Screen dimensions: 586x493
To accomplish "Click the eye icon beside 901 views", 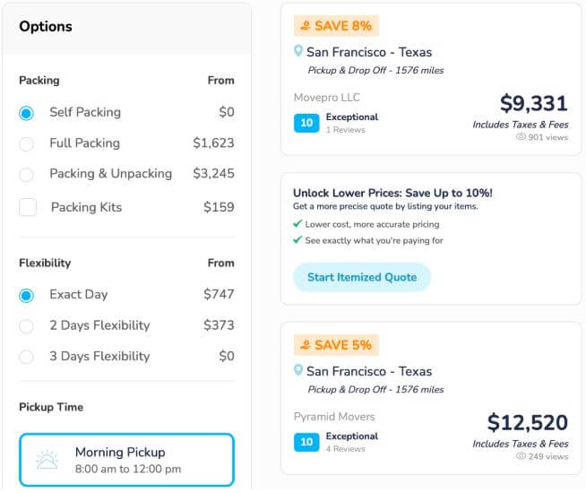I will (x=521, y=137).
